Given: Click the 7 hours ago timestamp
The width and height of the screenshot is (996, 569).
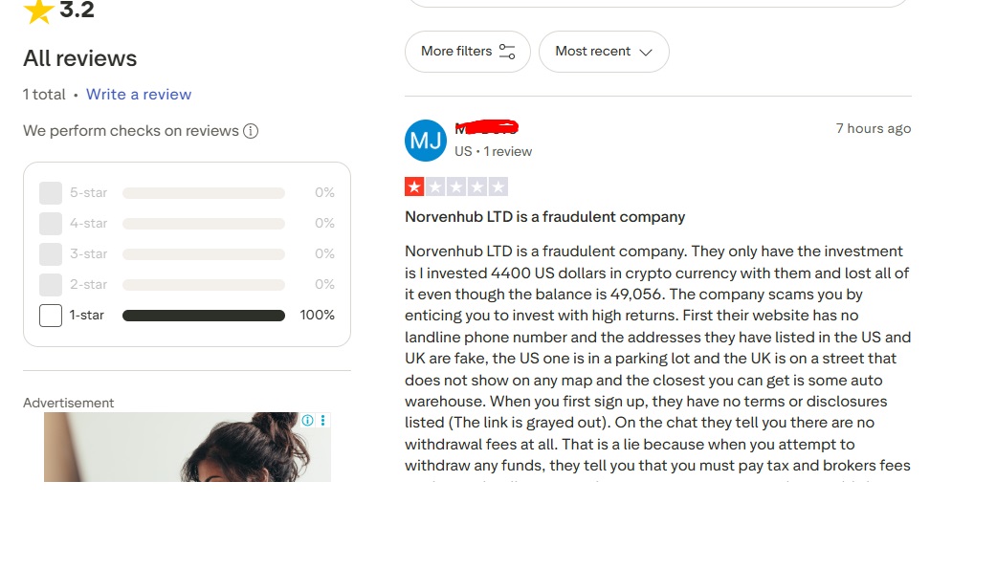Looking at the screenshot, I should click(x=873, y=129).
